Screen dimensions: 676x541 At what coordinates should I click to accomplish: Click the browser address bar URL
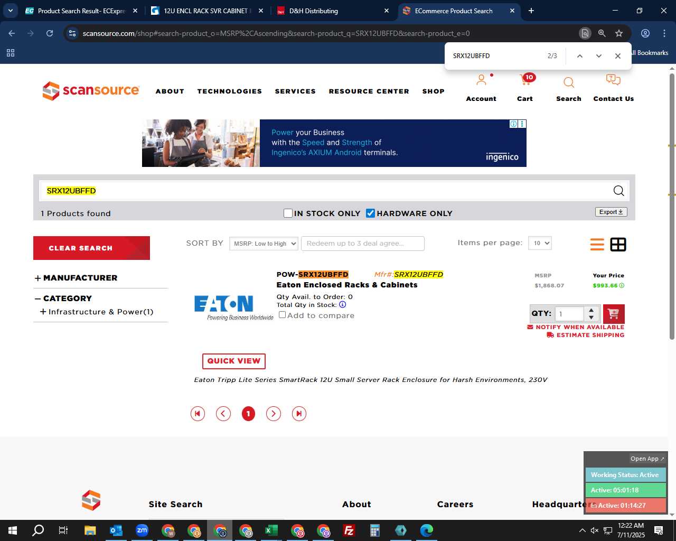tap(276, 33)
